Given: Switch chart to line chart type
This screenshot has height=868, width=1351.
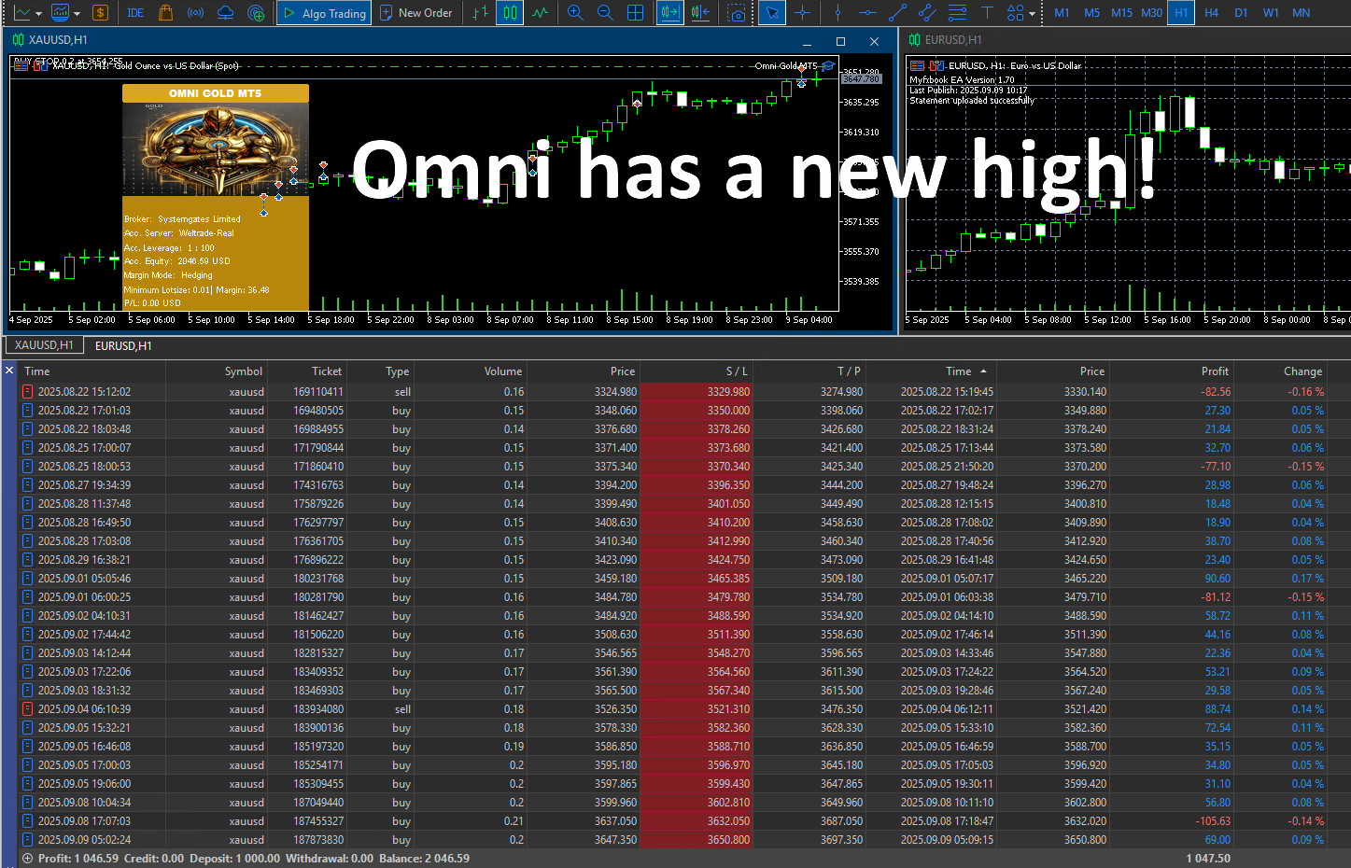Looking at the screenshot, I should click(540, 13).
